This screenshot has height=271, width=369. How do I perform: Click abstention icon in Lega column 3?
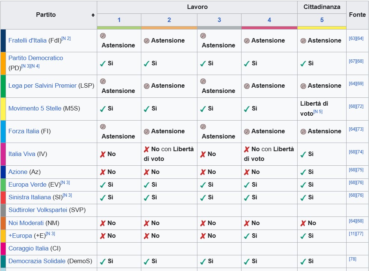[x=203, y=81]
